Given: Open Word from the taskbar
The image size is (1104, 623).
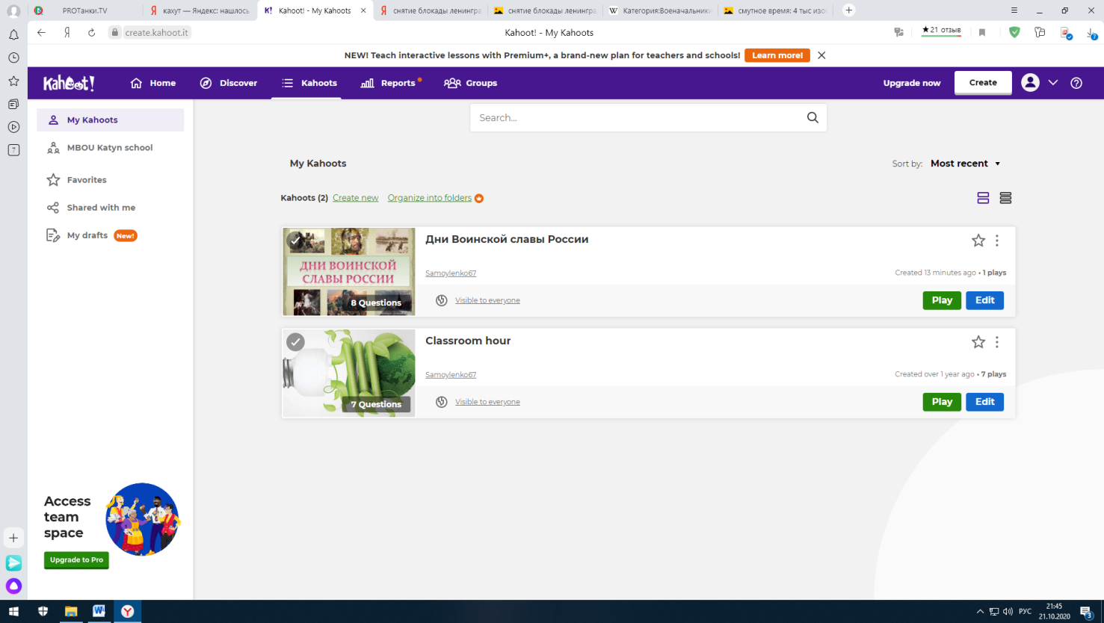Looking at the screenshot, I should 99,611.
